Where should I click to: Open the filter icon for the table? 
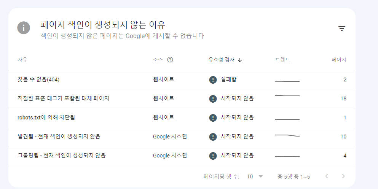[x=341, y=29]
